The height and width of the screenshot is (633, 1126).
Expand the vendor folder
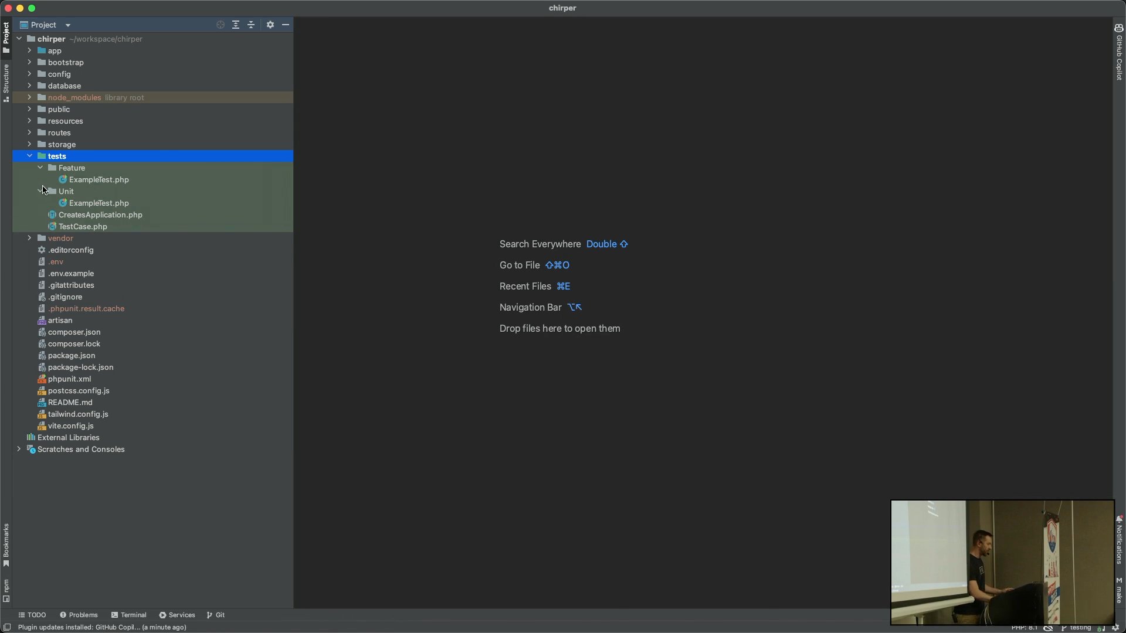pos(29,238)
